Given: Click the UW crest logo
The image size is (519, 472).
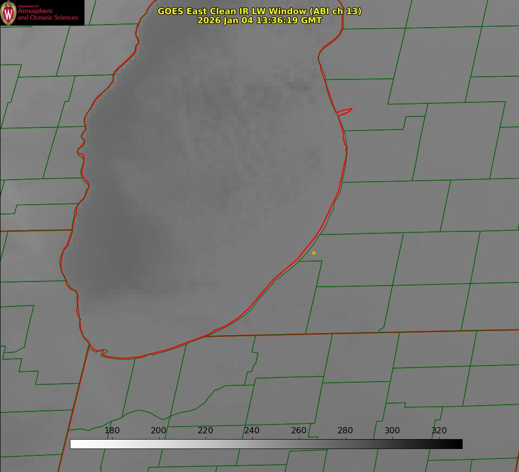Looking at the screenshot, I should coord(9,13).
